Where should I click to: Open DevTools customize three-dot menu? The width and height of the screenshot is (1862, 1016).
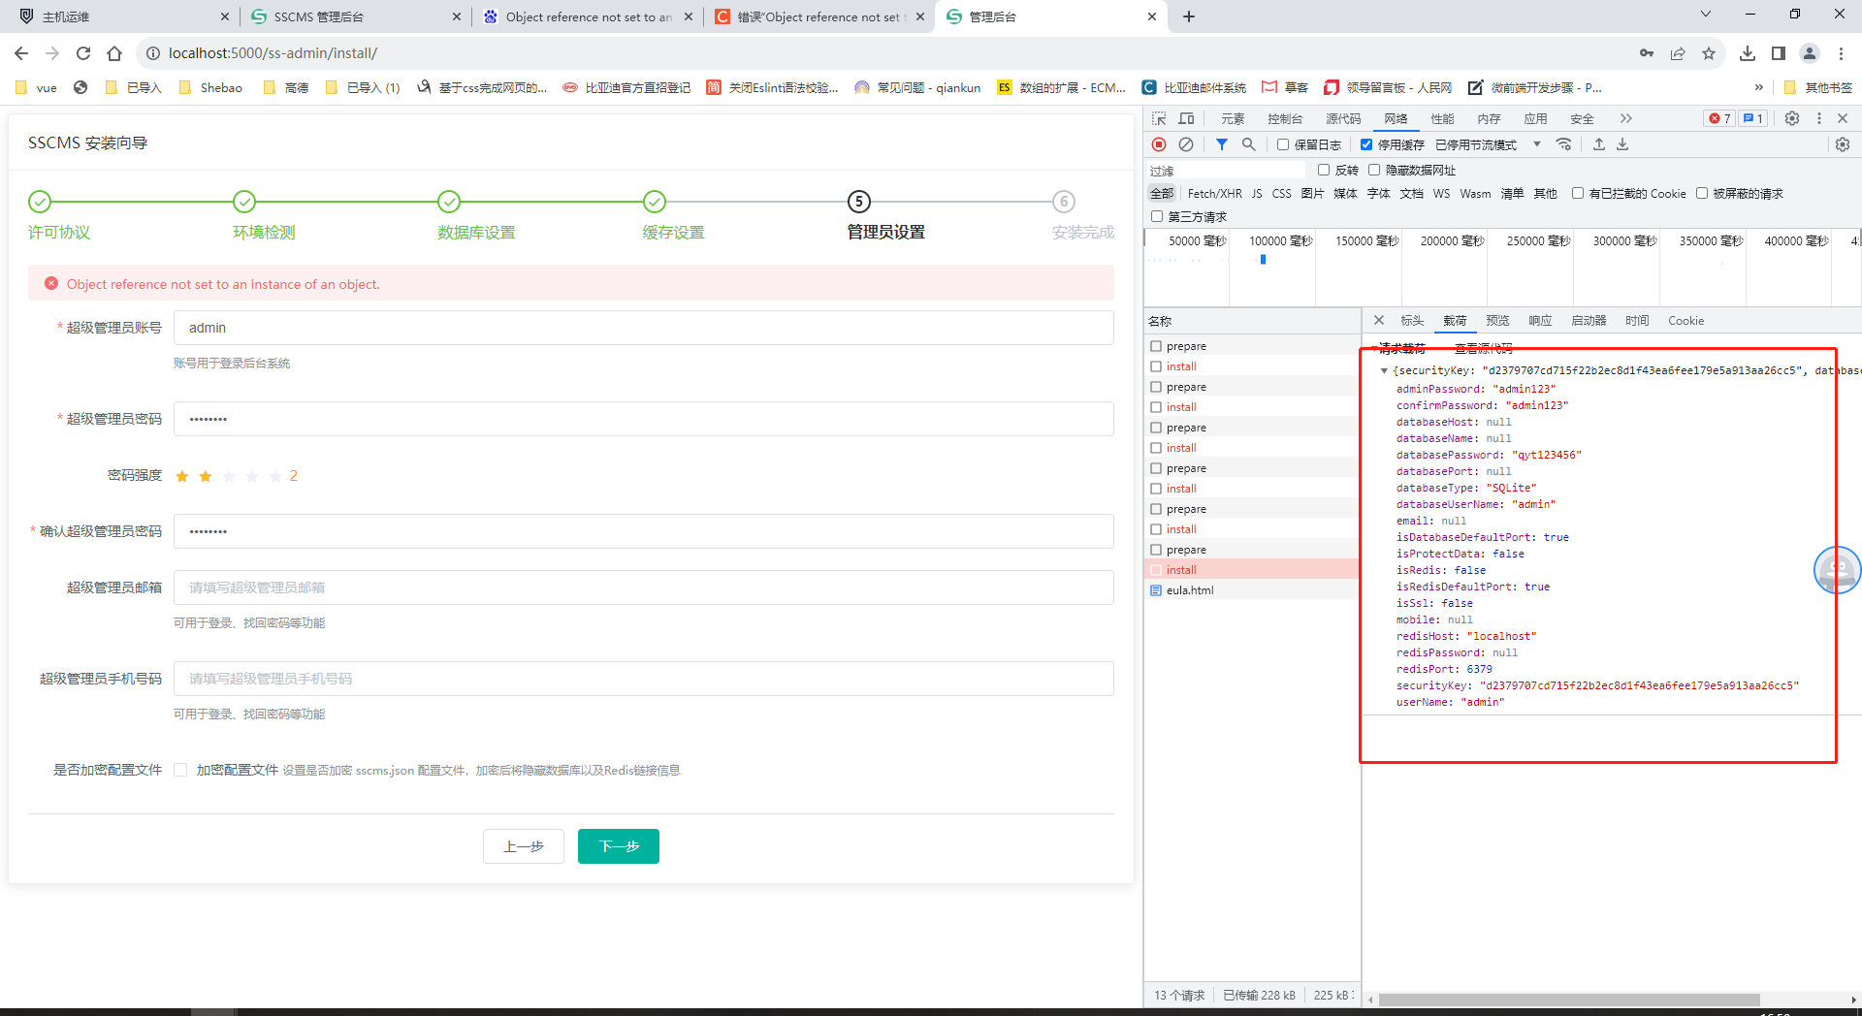[1819, 118]
